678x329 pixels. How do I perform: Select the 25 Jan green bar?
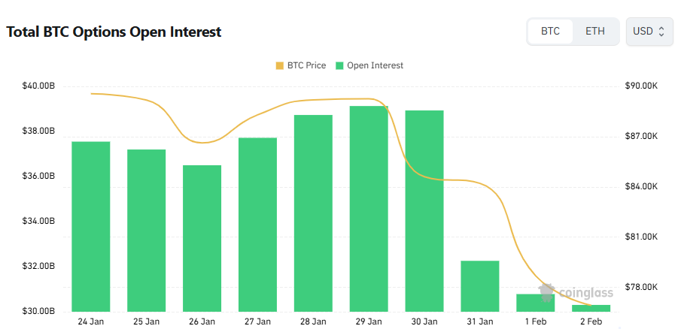click(147, 230)
